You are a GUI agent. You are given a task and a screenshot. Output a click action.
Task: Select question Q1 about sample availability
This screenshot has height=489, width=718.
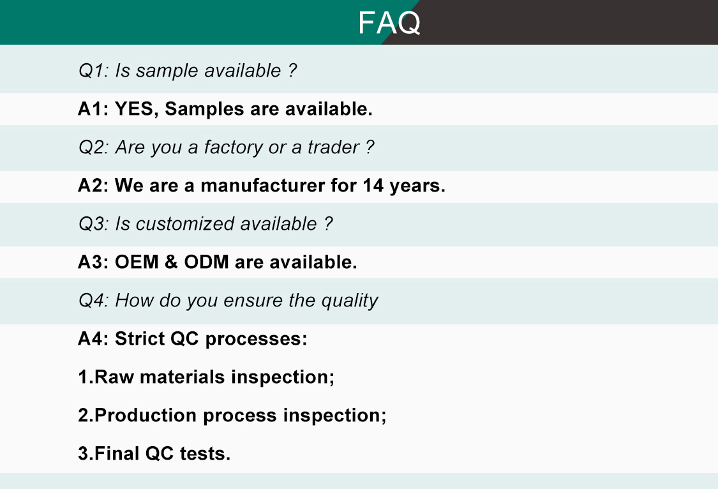(x=188, y=70)
